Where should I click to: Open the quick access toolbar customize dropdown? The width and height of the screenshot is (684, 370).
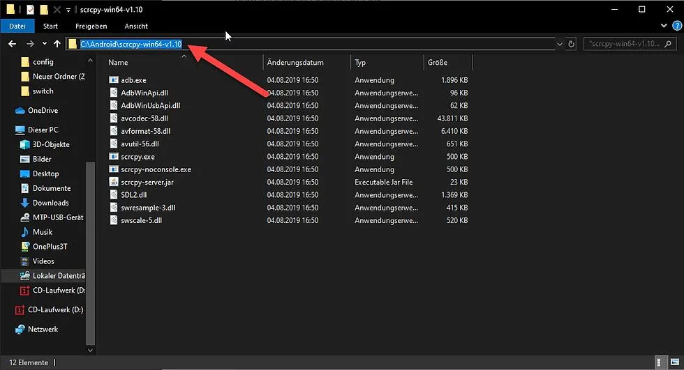pyautogui.click(x=68, y=10)
